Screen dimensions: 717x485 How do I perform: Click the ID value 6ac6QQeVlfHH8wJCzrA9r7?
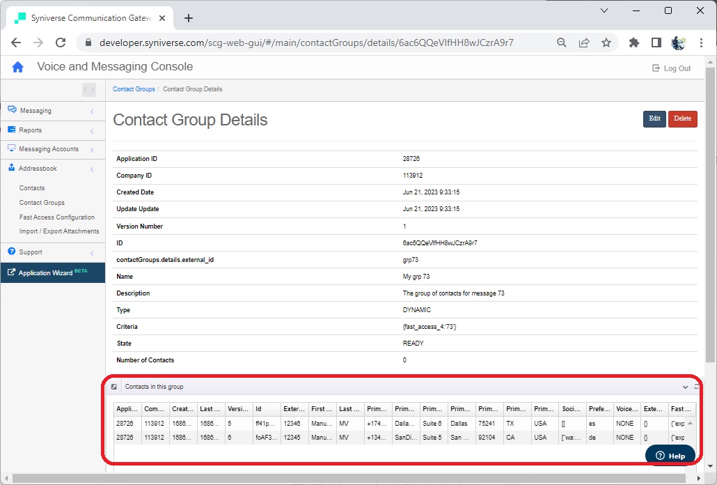click(439, 243)
